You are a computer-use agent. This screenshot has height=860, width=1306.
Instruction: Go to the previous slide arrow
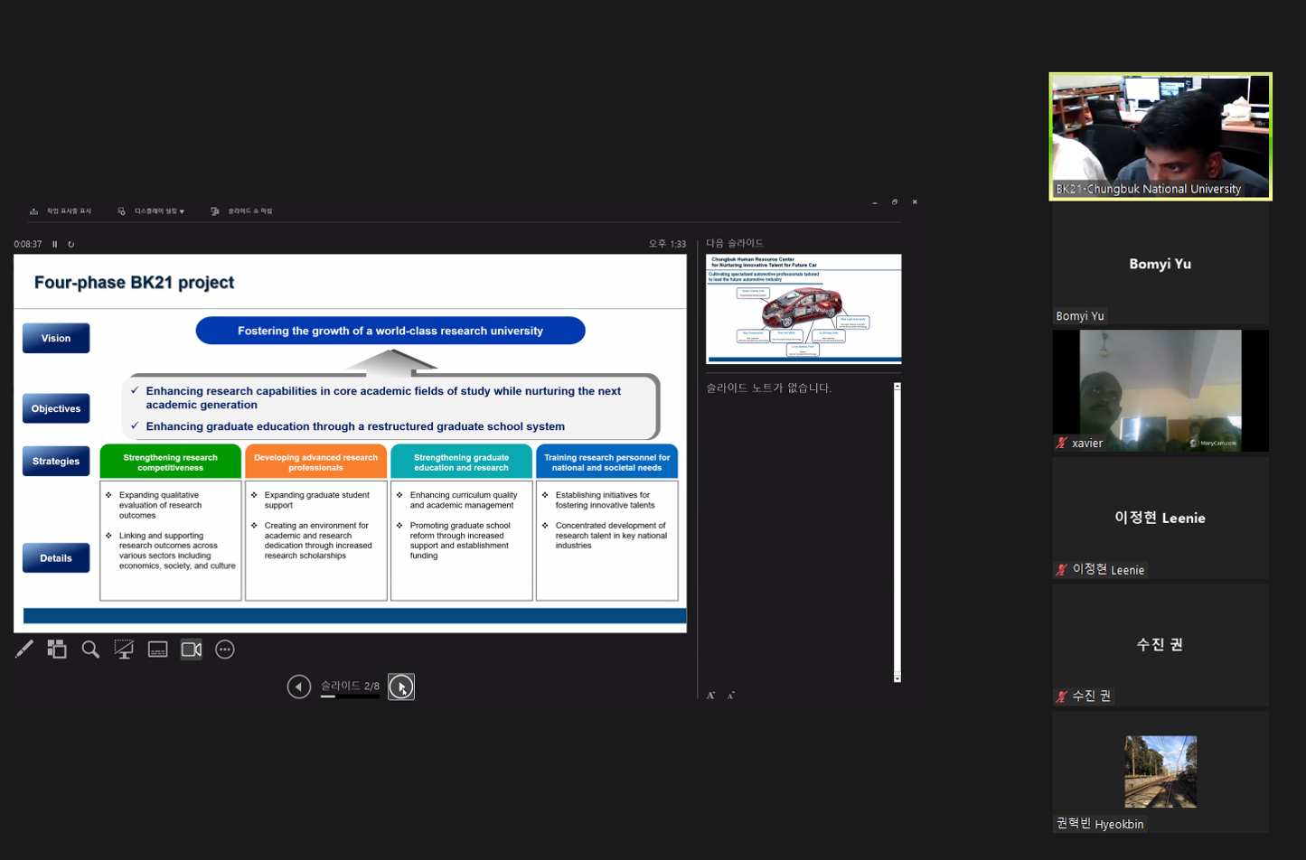[299, 687]
